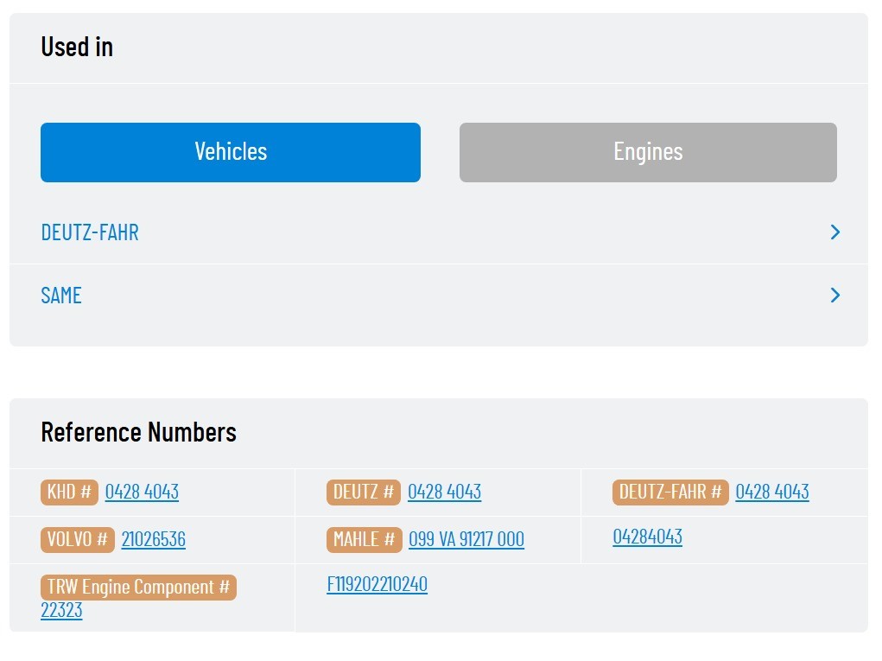Switch to the Engines tab
Viewport: 882px width, 661px height.
(x=648, y=152)
